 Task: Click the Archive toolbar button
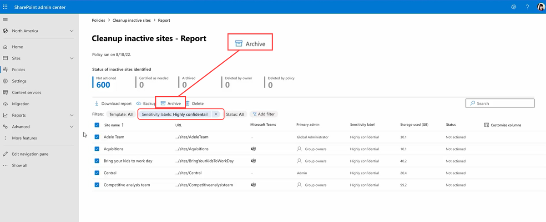pyautogui.click(x=171, y=104)
